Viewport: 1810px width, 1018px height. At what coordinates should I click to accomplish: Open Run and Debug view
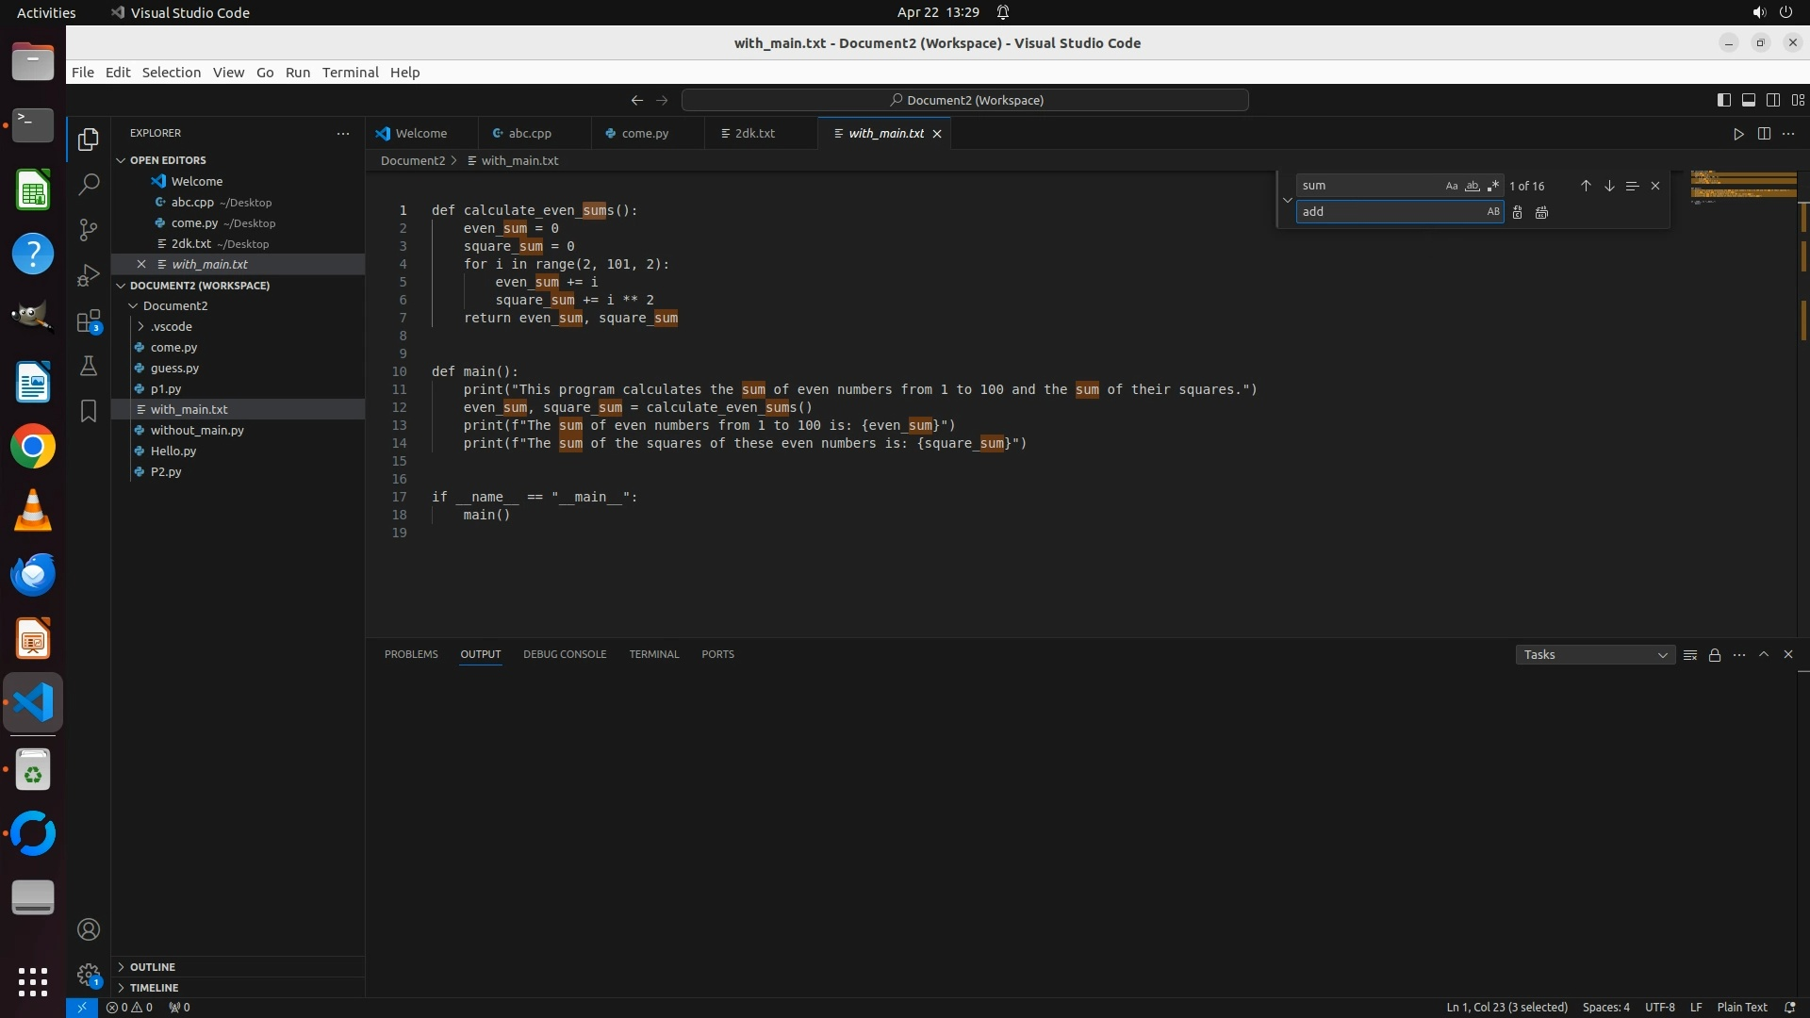(89, 275)
